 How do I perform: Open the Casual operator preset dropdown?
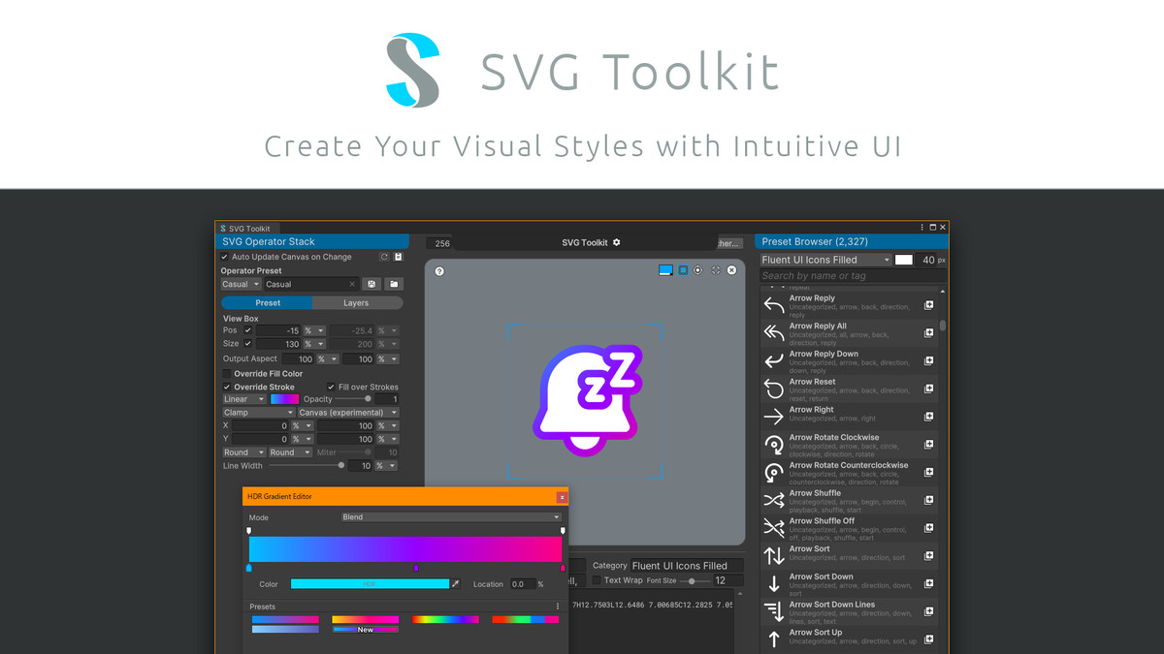(x=242, y=284)
